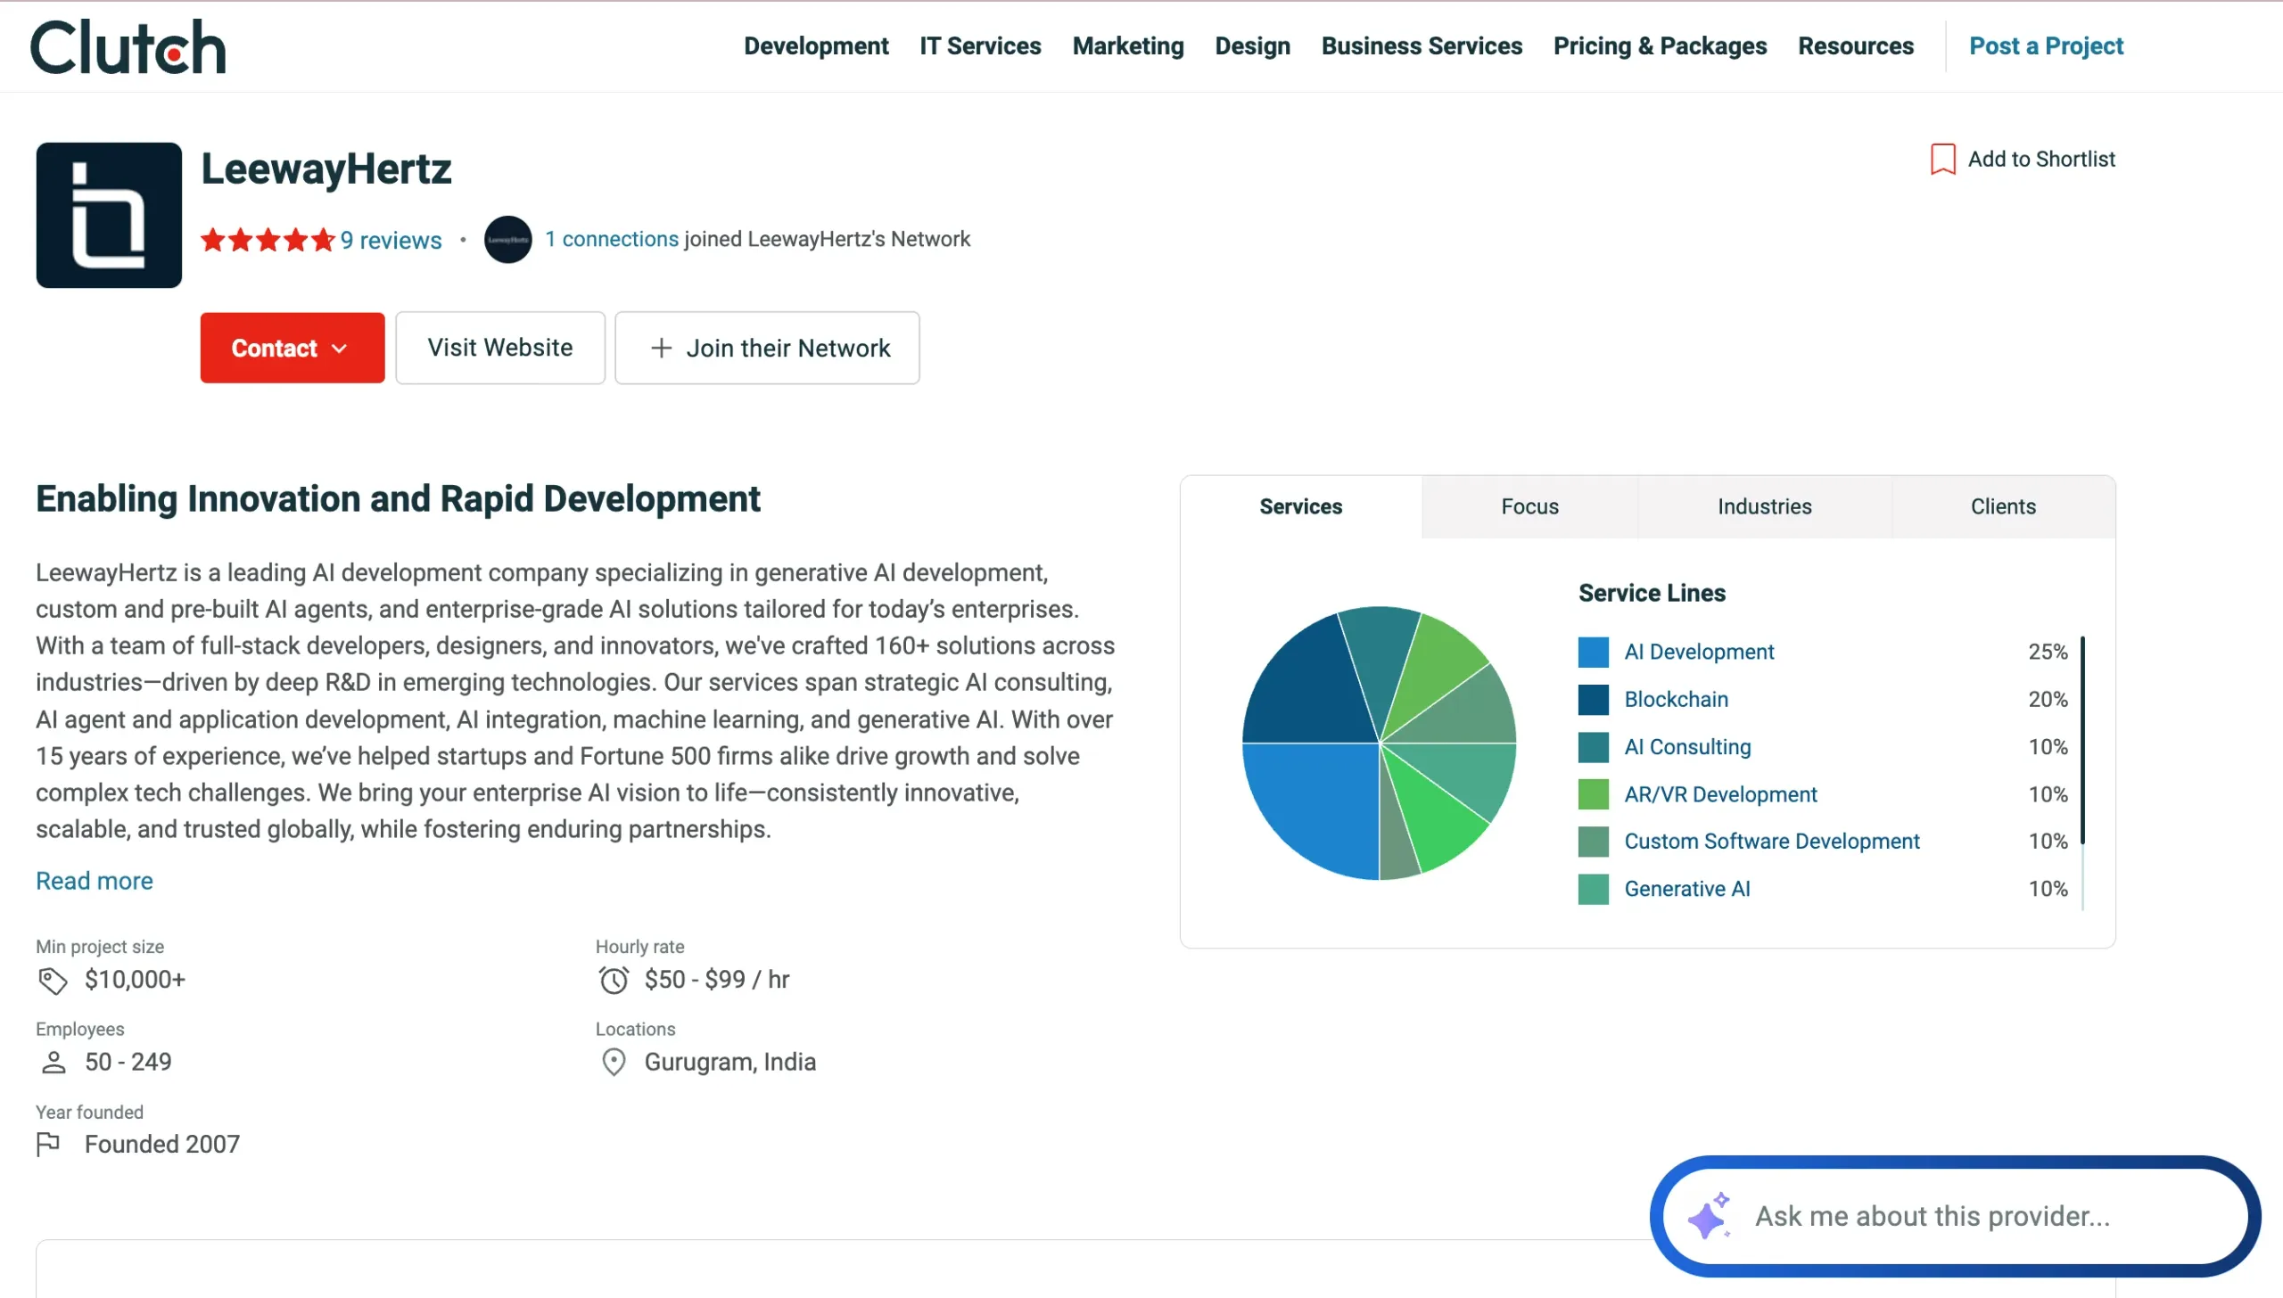Click the clock icon beside hourly rate
Screen dimensions: 2283x1298
pyautogui.click(x=613, y=979)
